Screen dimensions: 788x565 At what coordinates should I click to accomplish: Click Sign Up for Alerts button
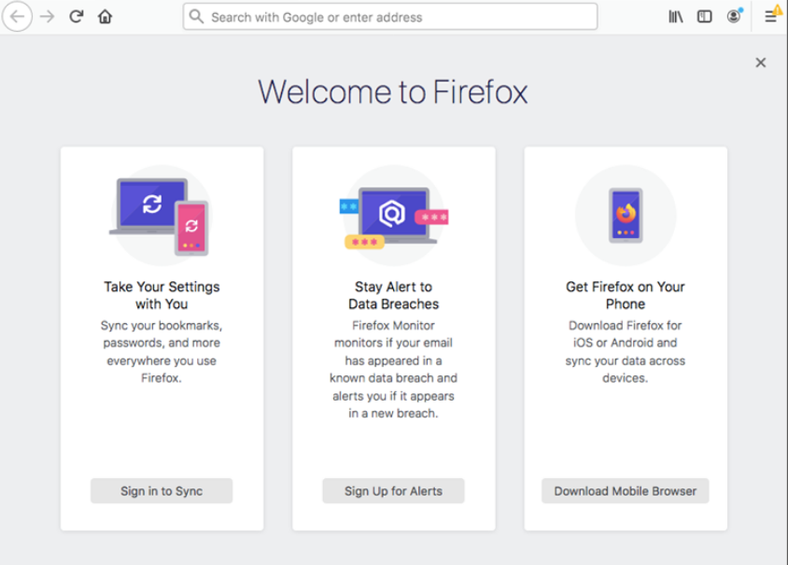393,490
